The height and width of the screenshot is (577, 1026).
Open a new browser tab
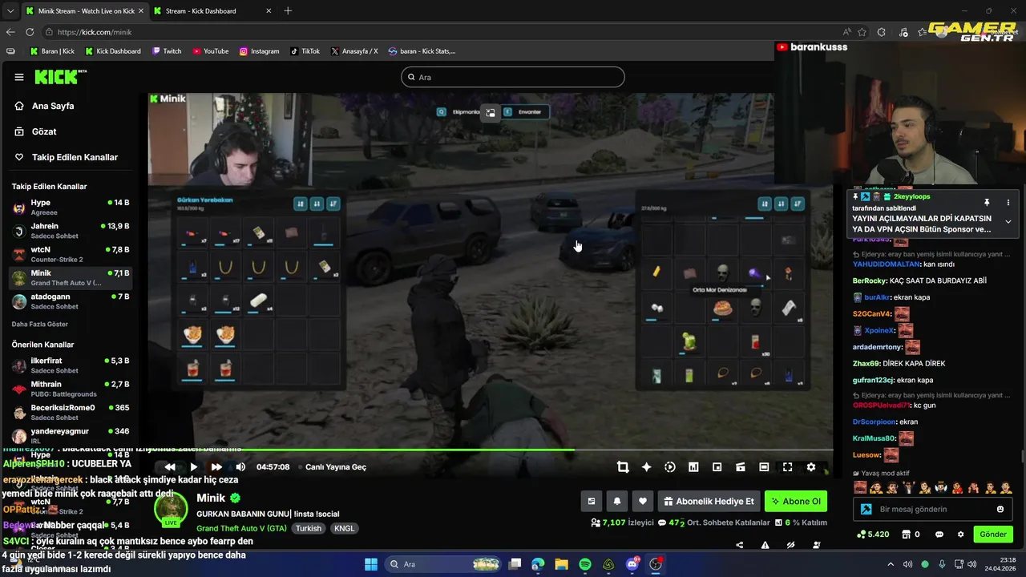[x=288, y=11]
